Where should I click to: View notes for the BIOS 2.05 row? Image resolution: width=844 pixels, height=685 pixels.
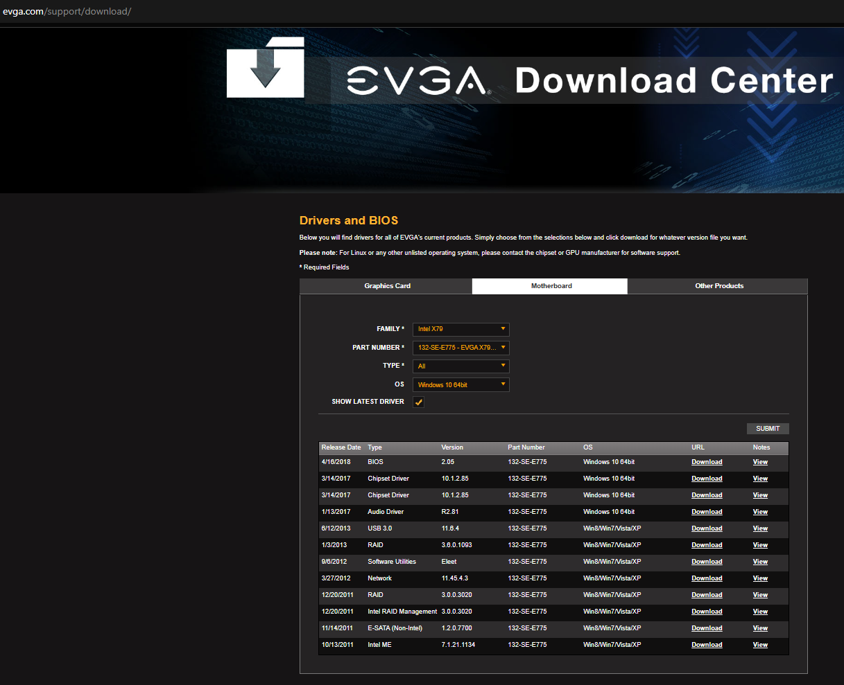[x=760, y=462]
